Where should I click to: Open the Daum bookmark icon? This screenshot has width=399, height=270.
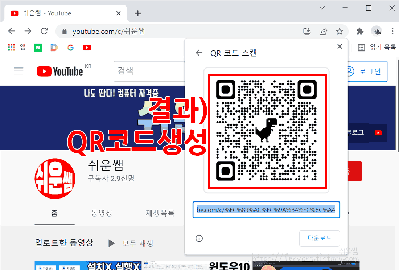54,47
